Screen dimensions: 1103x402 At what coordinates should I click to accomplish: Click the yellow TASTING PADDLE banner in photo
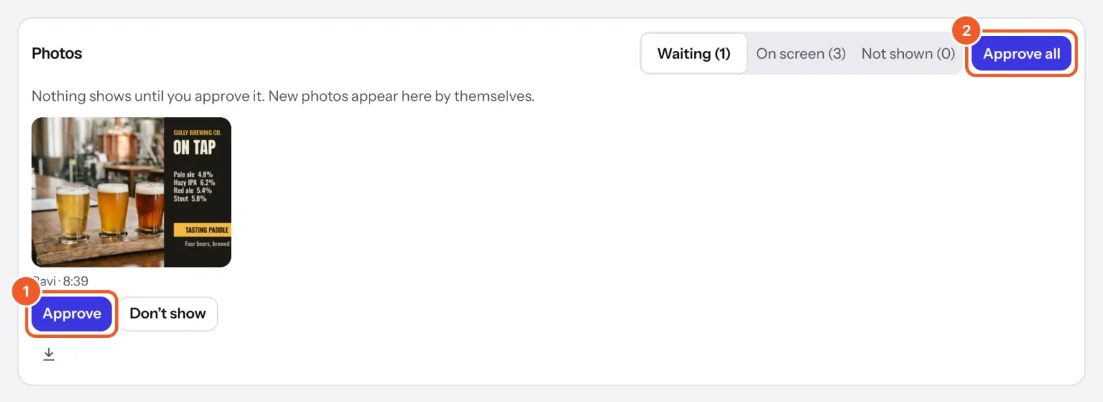coord(202,230)
